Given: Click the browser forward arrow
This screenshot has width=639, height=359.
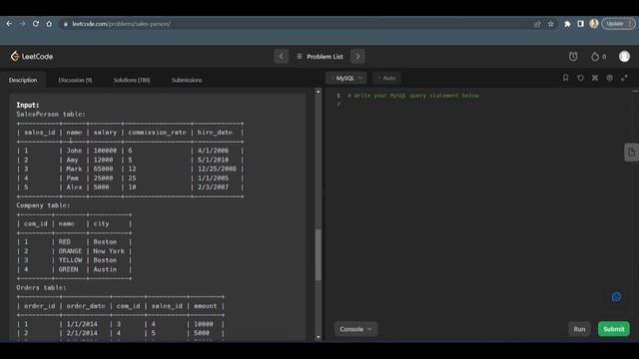Looking at the screenshot, I should click(x=22, y=24).
